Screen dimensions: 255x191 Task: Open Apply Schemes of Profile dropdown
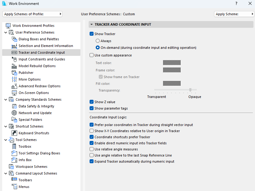pyautogui.click(x=32, y=14)
